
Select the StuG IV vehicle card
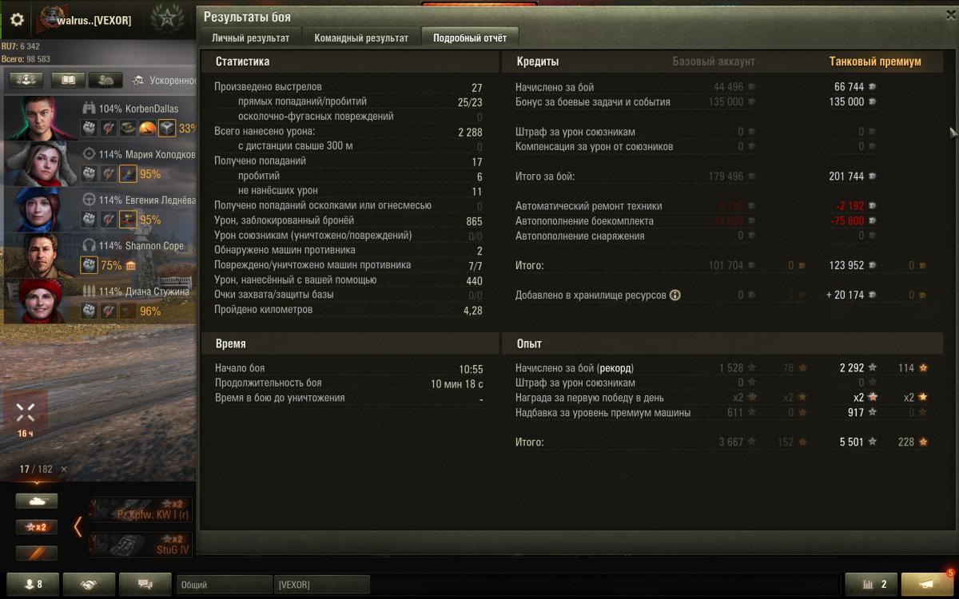141,545
